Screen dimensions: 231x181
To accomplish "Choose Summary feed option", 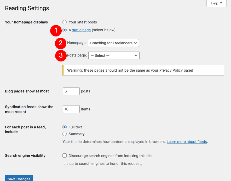I will click(65, 134).
